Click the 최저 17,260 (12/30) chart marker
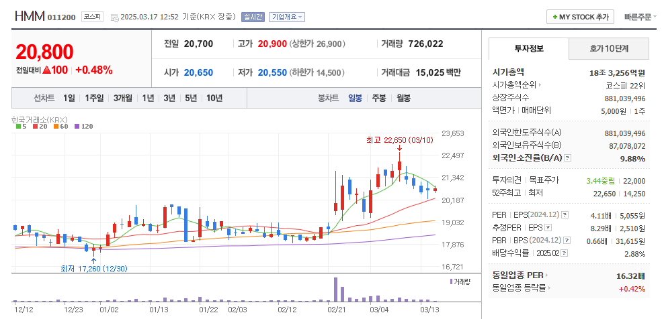Image resolution: width=664 pixels, height=319 pixels. coord(94,268)
